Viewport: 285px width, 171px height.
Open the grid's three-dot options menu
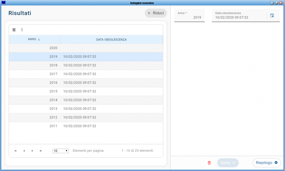coord(22,30)
